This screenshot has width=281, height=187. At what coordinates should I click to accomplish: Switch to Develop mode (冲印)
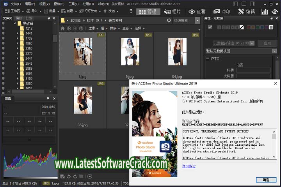222,12
